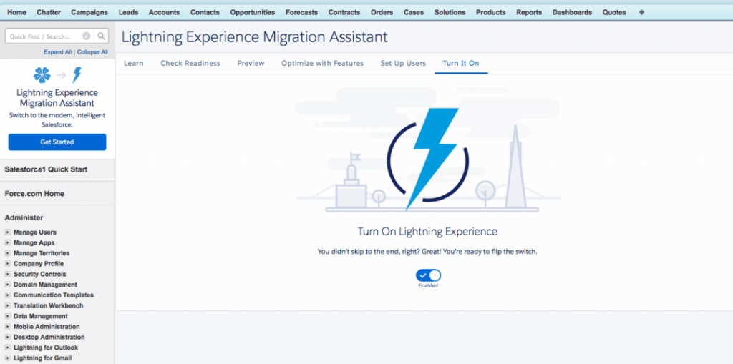This screenshot has height=364, width=733.
Task: Click the Expand All link
Action: [x=57, y=52]
